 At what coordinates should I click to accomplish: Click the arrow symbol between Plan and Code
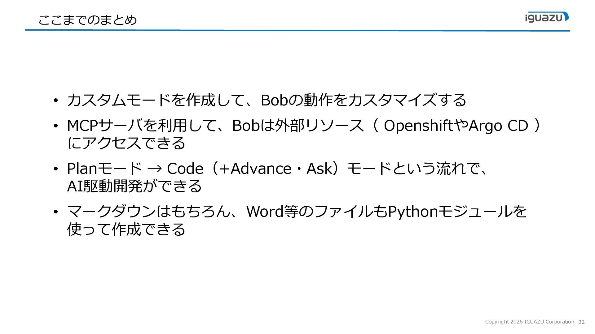click(x=154, y=169)
